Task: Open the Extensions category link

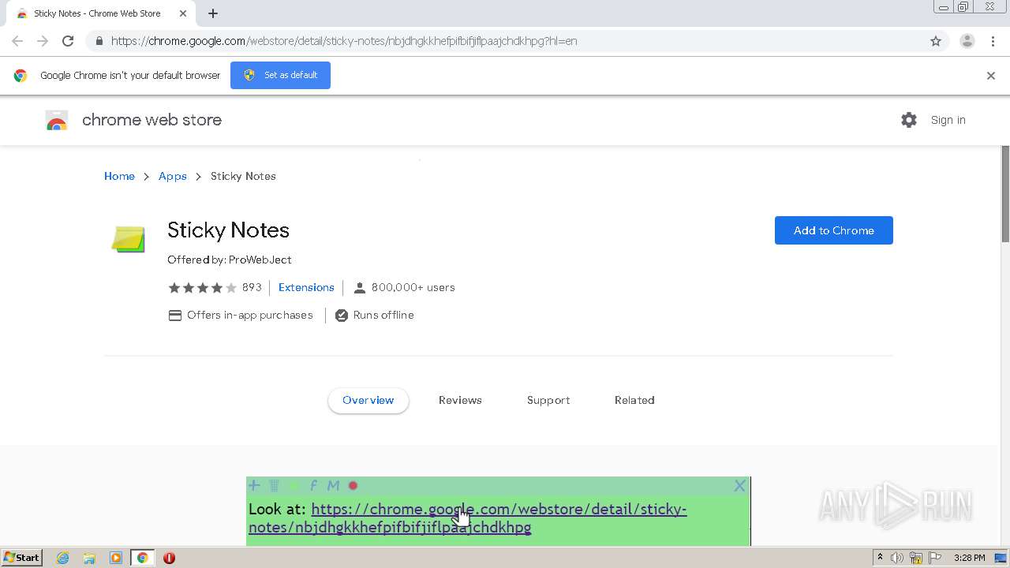Action: click(306, 287)
